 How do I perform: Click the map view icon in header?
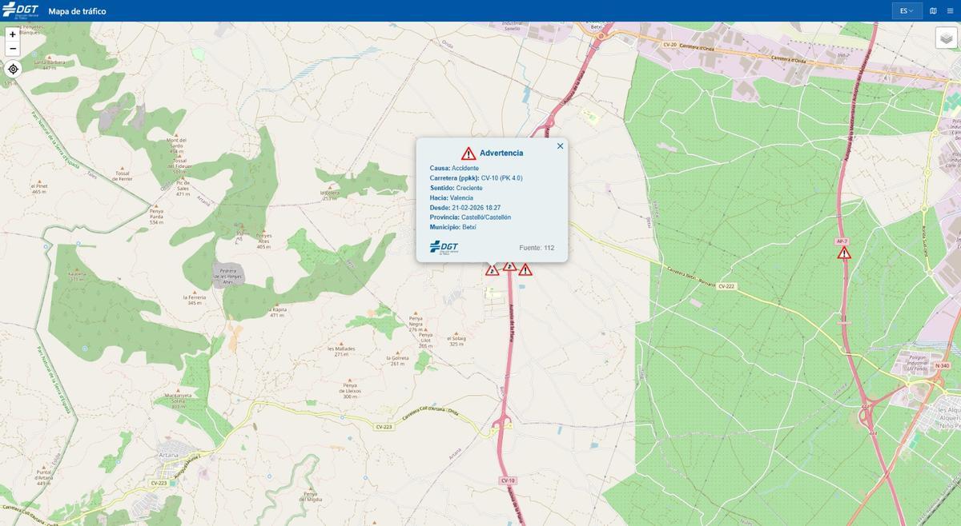coord(933,11)
